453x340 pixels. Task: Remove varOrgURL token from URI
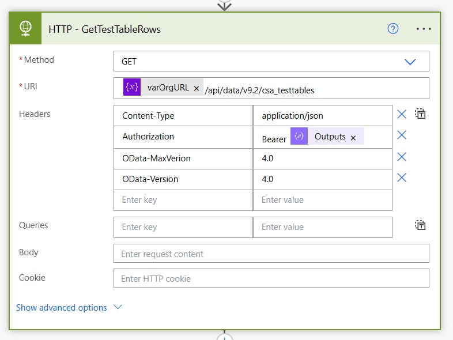[x=196, y=89]
